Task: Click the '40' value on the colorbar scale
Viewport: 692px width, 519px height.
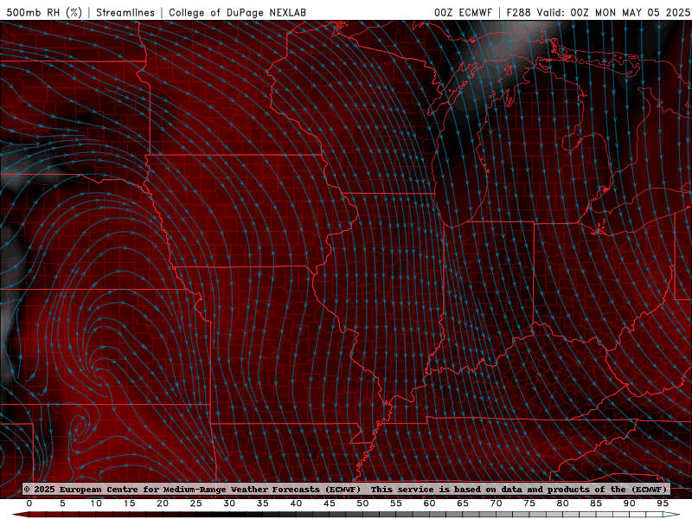Action: coord(296,503)
